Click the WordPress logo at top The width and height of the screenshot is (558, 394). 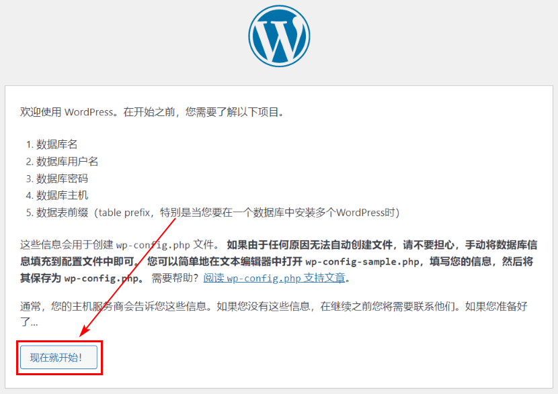coord(279,36)
